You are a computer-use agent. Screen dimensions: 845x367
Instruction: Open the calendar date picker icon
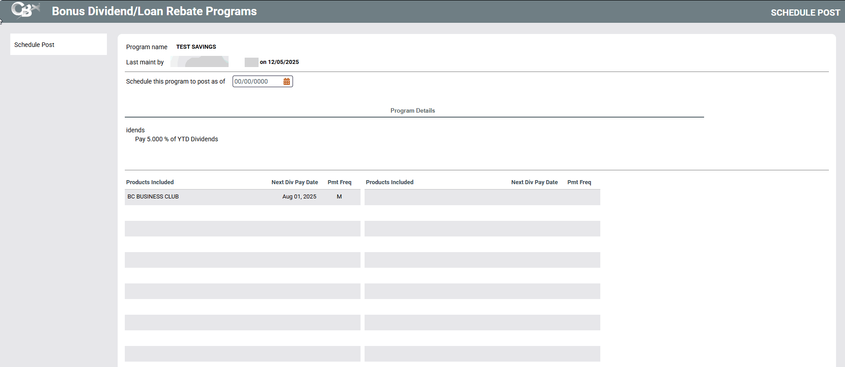287,81
